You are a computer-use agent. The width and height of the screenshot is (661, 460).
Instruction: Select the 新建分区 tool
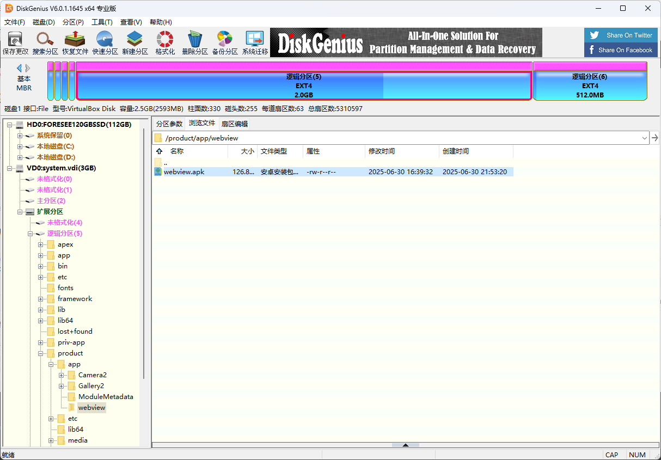pos(134,42)
